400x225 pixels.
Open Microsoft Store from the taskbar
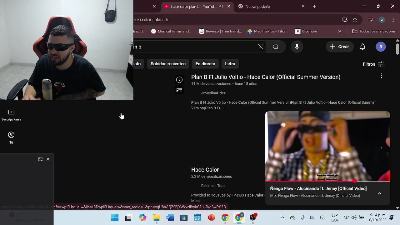[x=184, y=218]
